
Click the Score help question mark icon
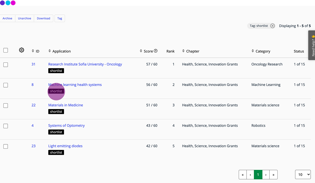[x=155, y=51]
